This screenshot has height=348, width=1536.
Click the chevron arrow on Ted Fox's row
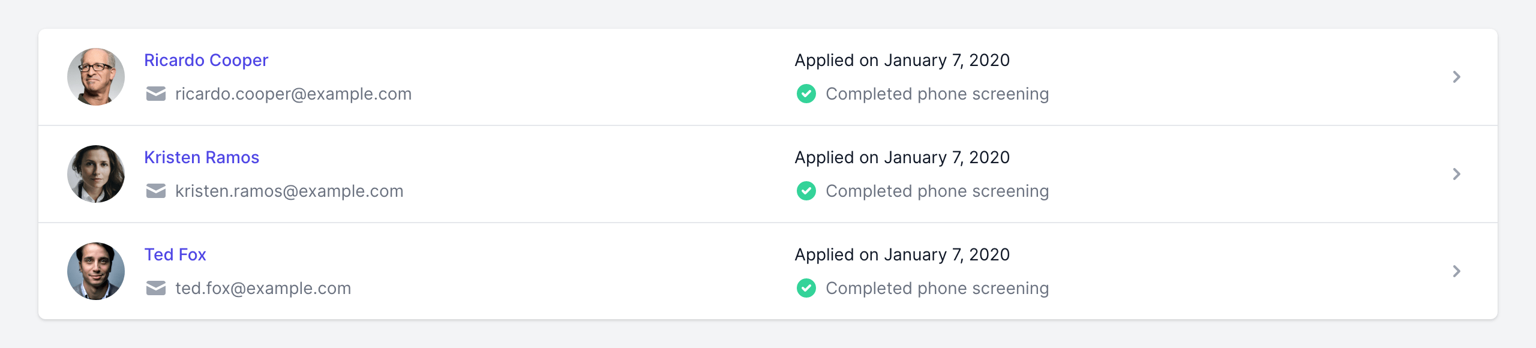click(x=1456, y=271)
